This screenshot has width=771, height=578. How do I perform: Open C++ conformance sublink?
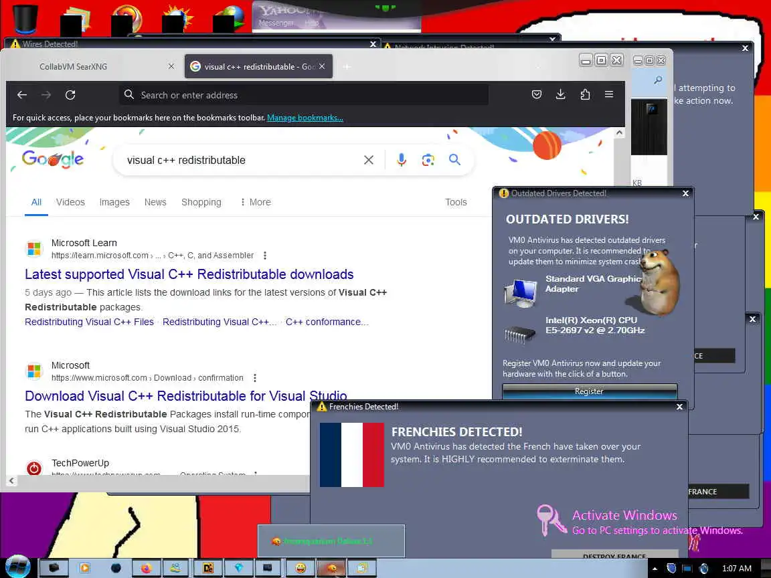327,322
